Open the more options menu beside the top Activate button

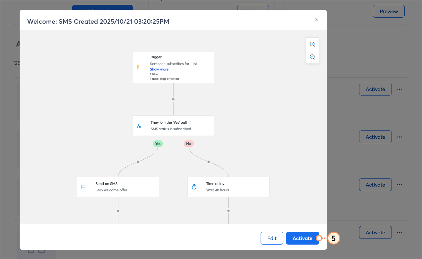(400, 89)
